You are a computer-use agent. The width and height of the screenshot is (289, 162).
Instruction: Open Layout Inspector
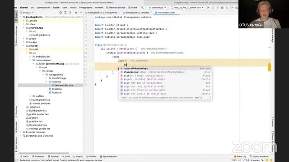[259, 157]
